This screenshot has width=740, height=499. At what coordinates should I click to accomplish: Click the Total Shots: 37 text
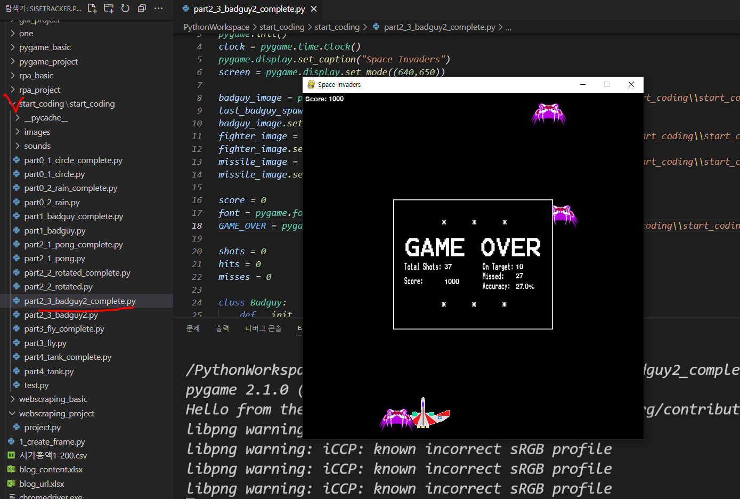(x=428, y=267)
